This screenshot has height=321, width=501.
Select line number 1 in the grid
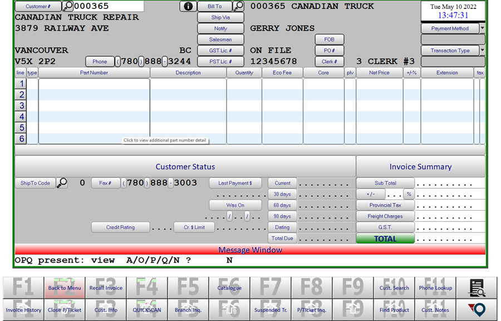21,84
